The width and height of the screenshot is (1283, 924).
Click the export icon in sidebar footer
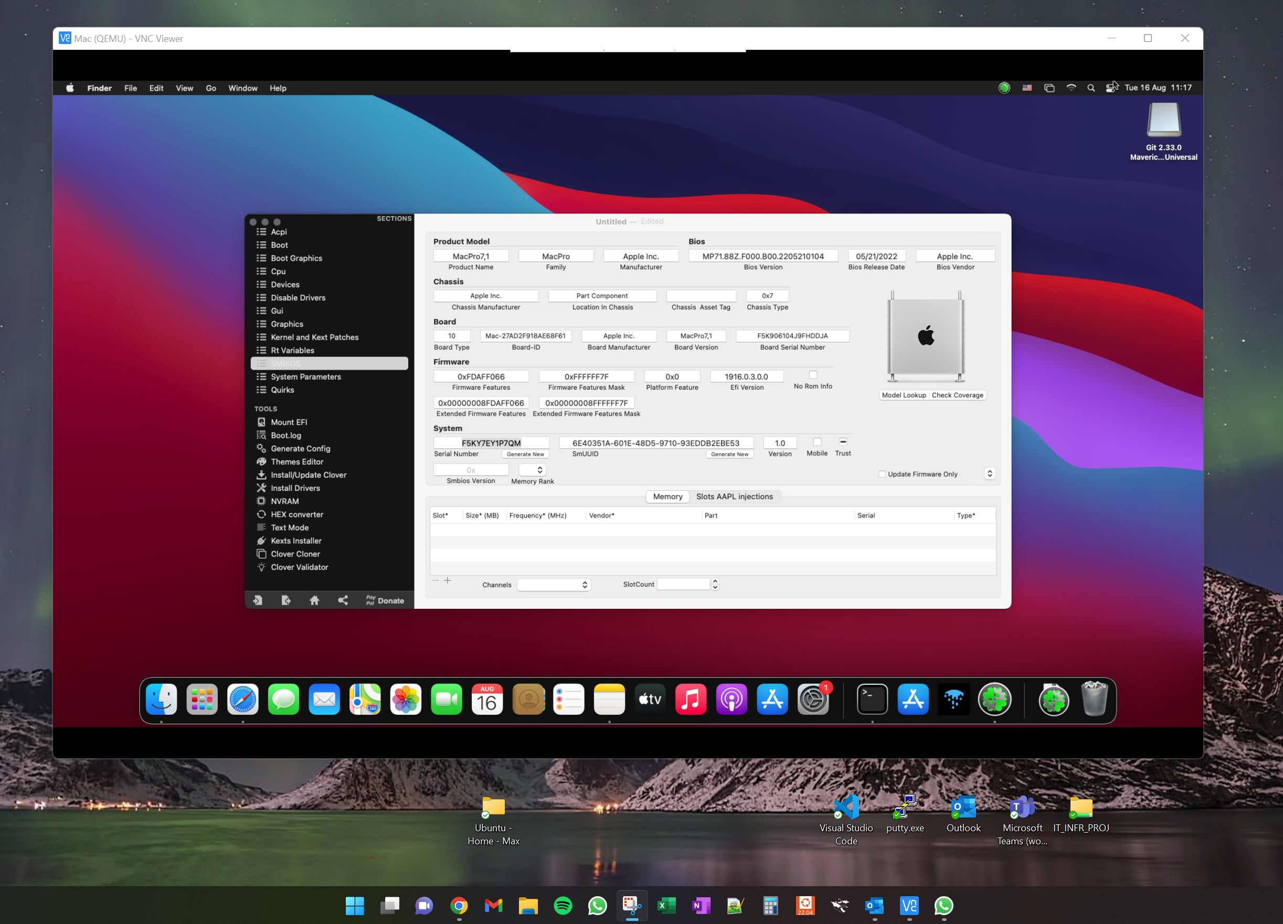pyautogui.click(x=286, y=600)
